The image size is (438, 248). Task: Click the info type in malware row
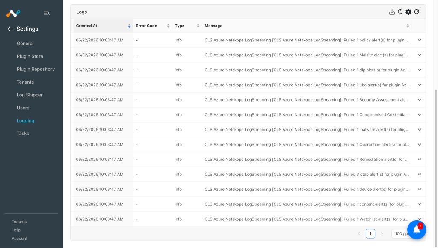(x=178, y=130)
